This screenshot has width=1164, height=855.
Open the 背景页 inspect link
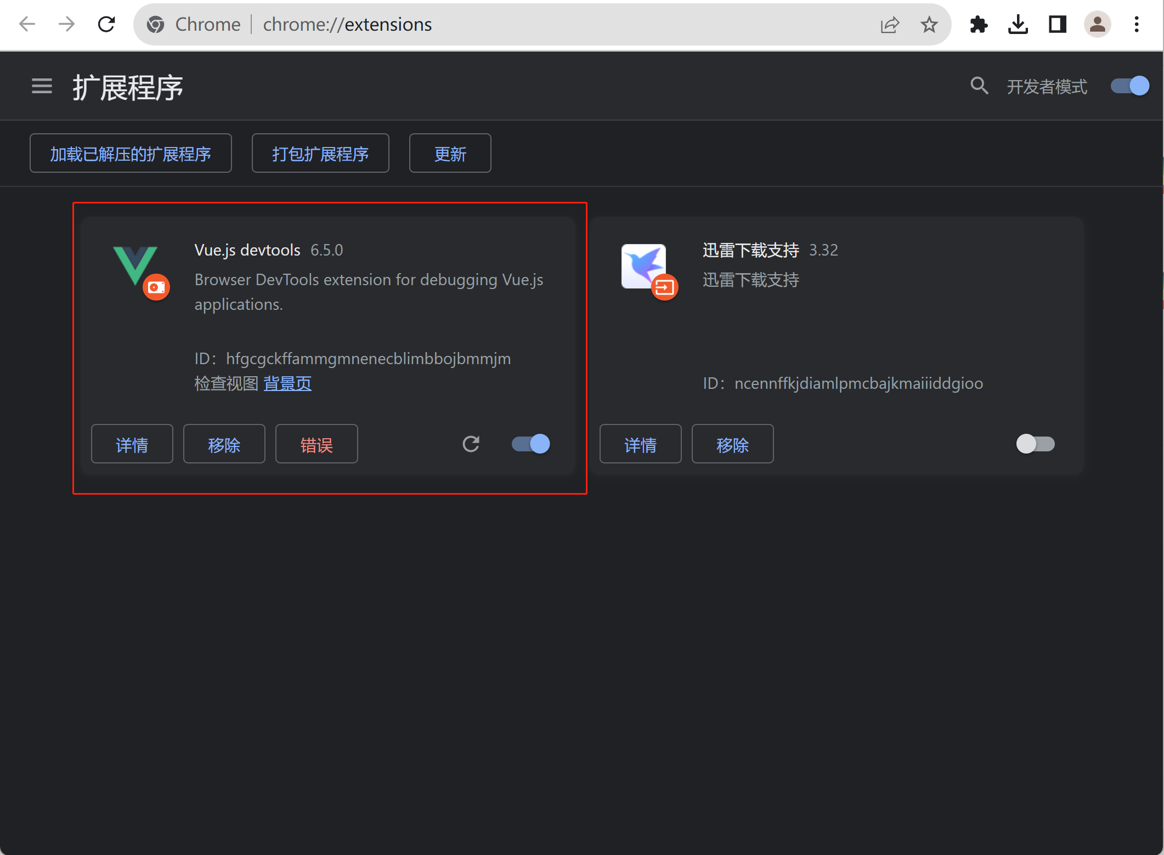(x=287, y=383)
